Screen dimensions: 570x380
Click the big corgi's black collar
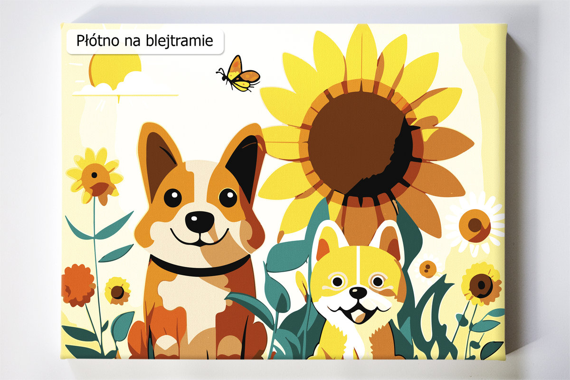[199, 268]
